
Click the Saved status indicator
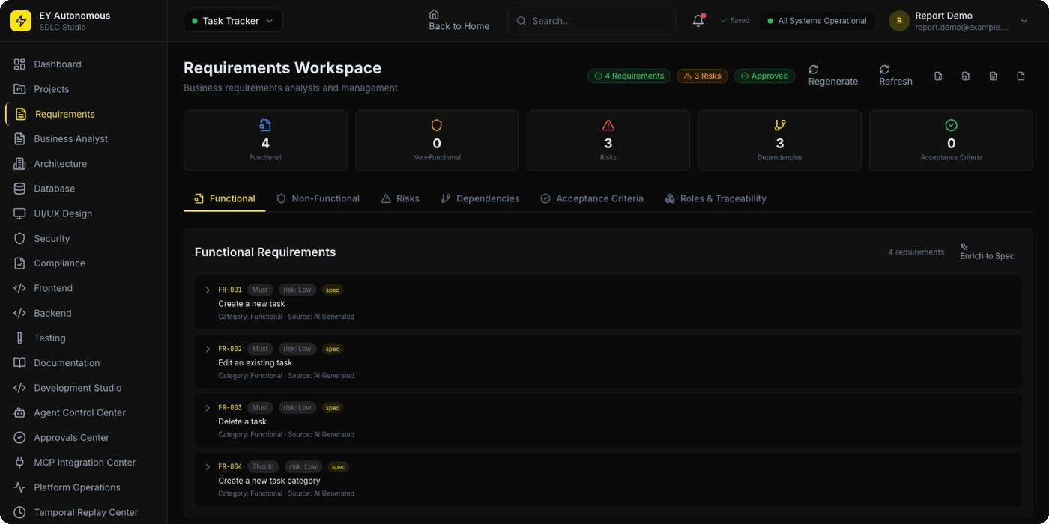click(735, 21)
